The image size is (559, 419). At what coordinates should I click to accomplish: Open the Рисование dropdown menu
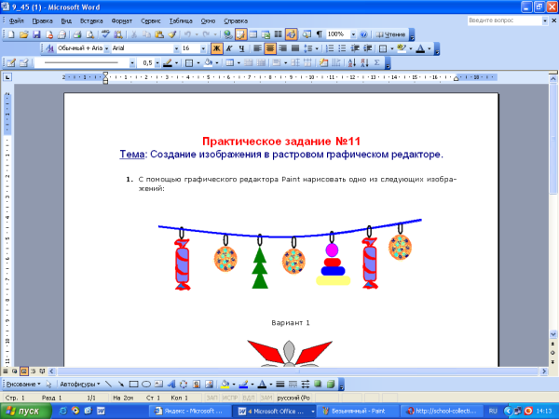click(23, 384)
